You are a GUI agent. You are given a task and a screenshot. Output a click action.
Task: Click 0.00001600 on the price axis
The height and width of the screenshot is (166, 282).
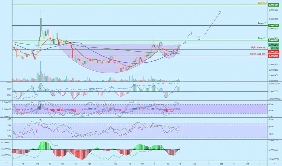[274, 70]
